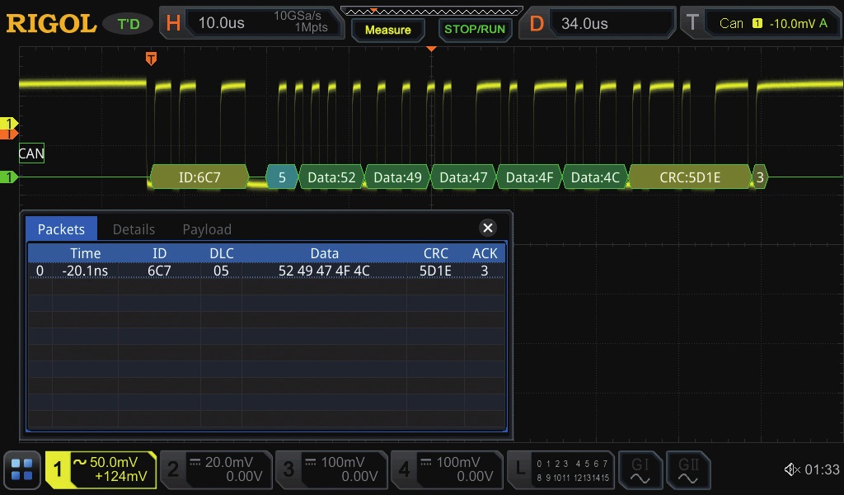Toggle channel 2 20.0mV label
Screen dimensions: 844x495
pyautogui.click(x=216, y=469)
